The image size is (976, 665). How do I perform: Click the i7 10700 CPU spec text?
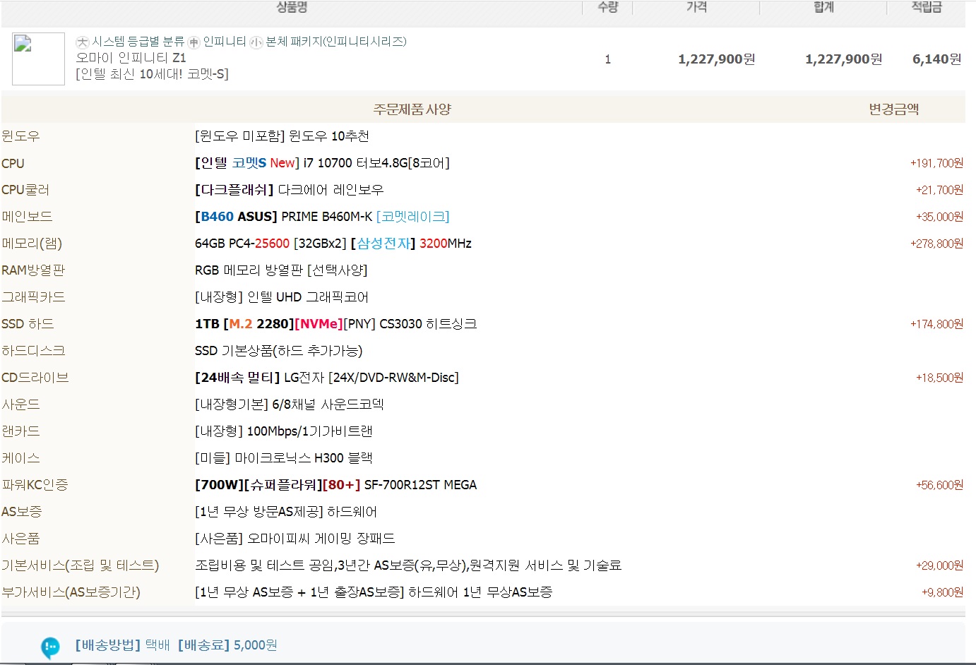322,163
